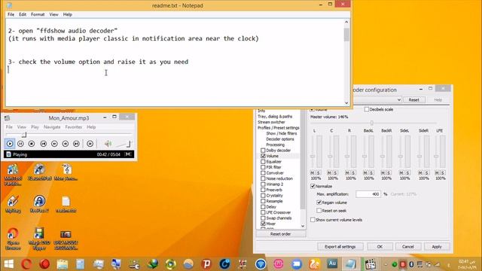Image resolution: width=482 pixels, height=271 pixels.
Task: Check the Noise reduction filter checkbox
Action: 263,178
